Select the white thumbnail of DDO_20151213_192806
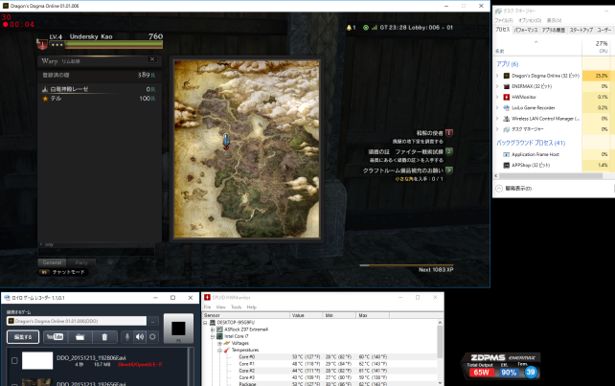 pyautogui.click(x=37, y=360)
